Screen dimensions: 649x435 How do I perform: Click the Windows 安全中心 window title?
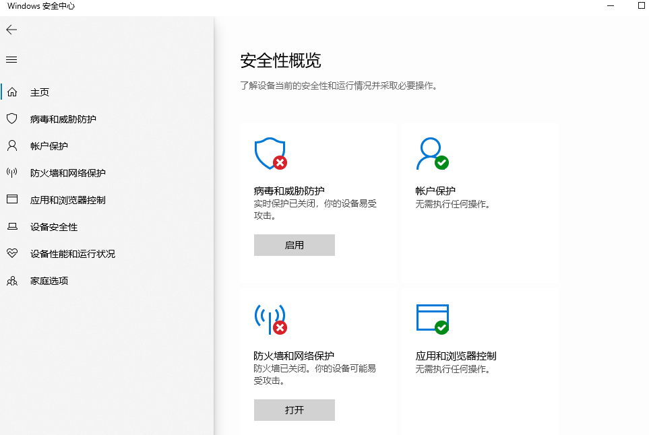41,6
